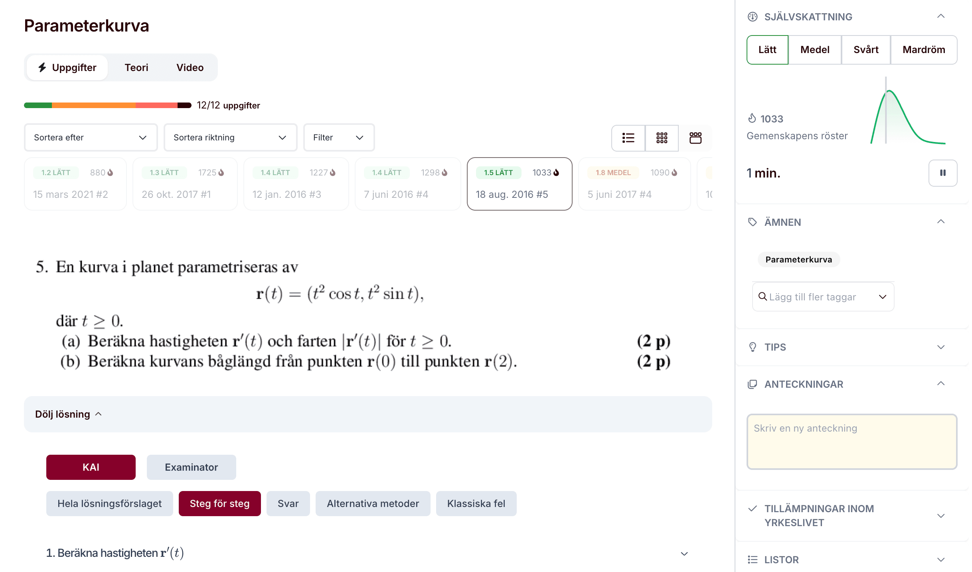Click the Självskattning gauge icon

click(753, 17)
